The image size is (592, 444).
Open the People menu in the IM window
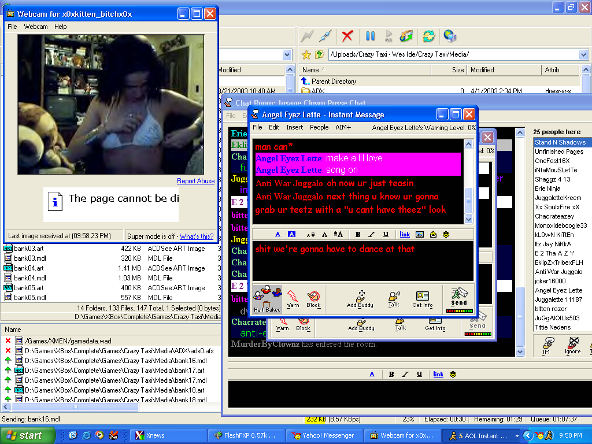tap(319, 127)
